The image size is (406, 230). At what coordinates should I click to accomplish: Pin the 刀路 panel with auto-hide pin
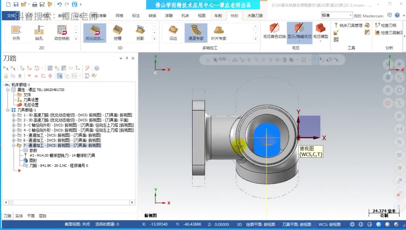(127, 58)
